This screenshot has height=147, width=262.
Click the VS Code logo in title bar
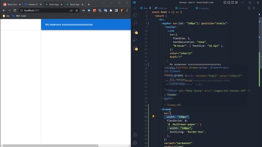134,2
